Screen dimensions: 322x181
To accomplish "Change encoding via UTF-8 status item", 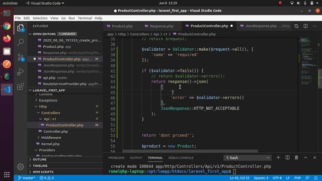I will pyautogui.click(x=277, y=177).
